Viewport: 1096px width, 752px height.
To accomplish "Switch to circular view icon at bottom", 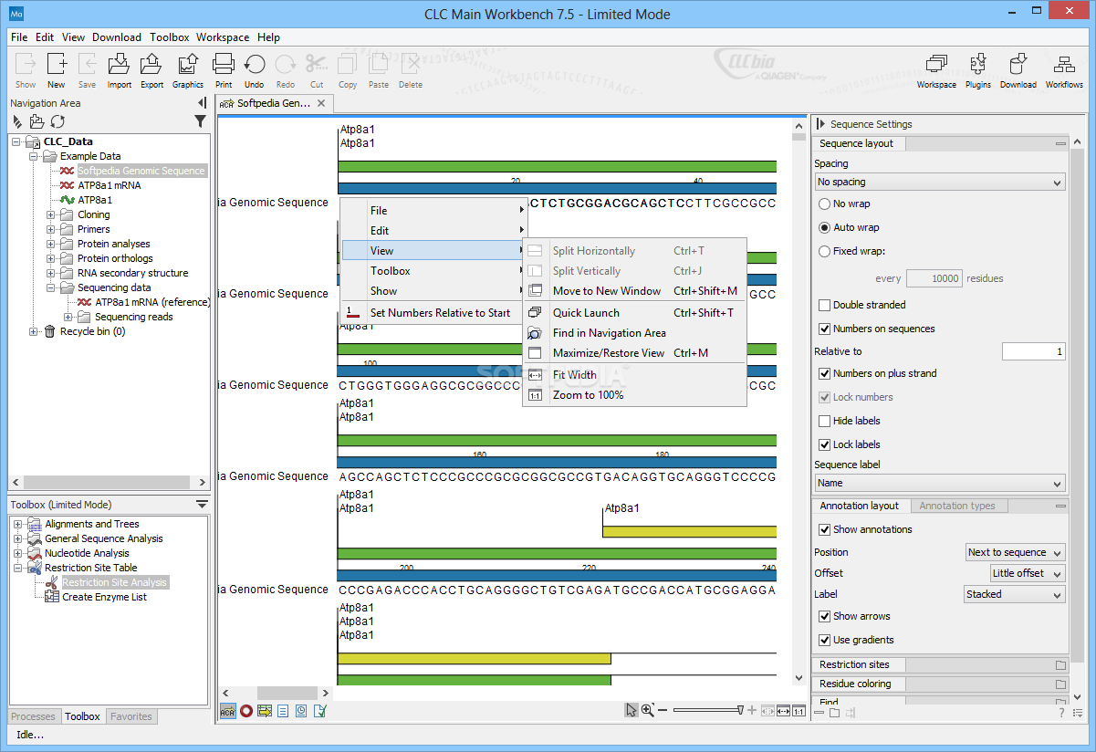I will (x=245, y=711).
